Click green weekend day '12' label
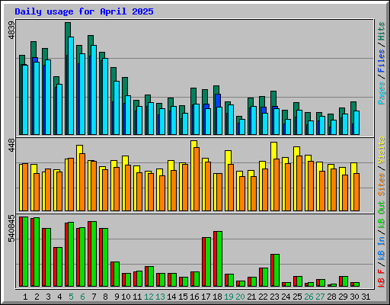 click(149, 297)
